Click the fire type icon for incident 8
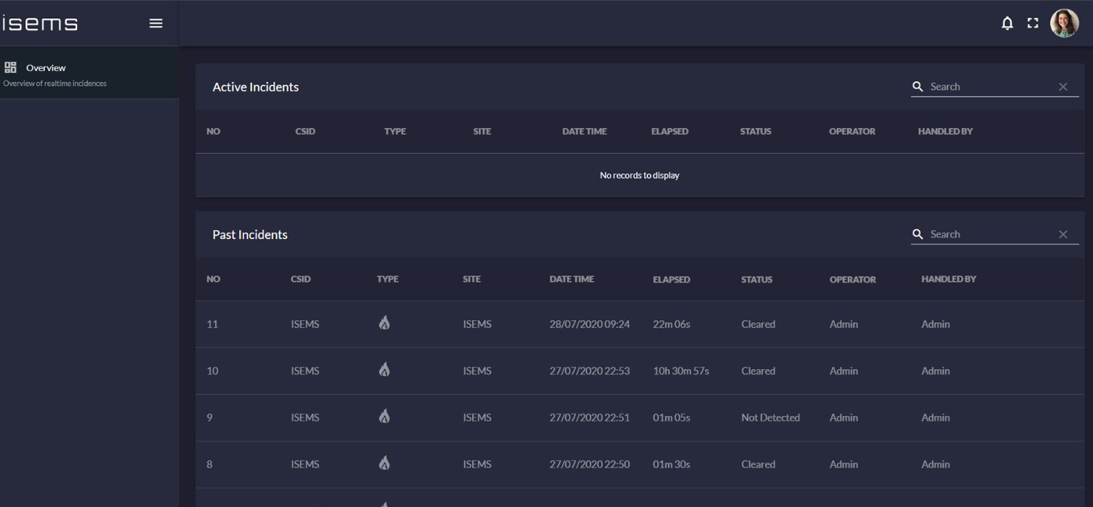The height and width of the screenshot is (507, 1093). [384, 463]
